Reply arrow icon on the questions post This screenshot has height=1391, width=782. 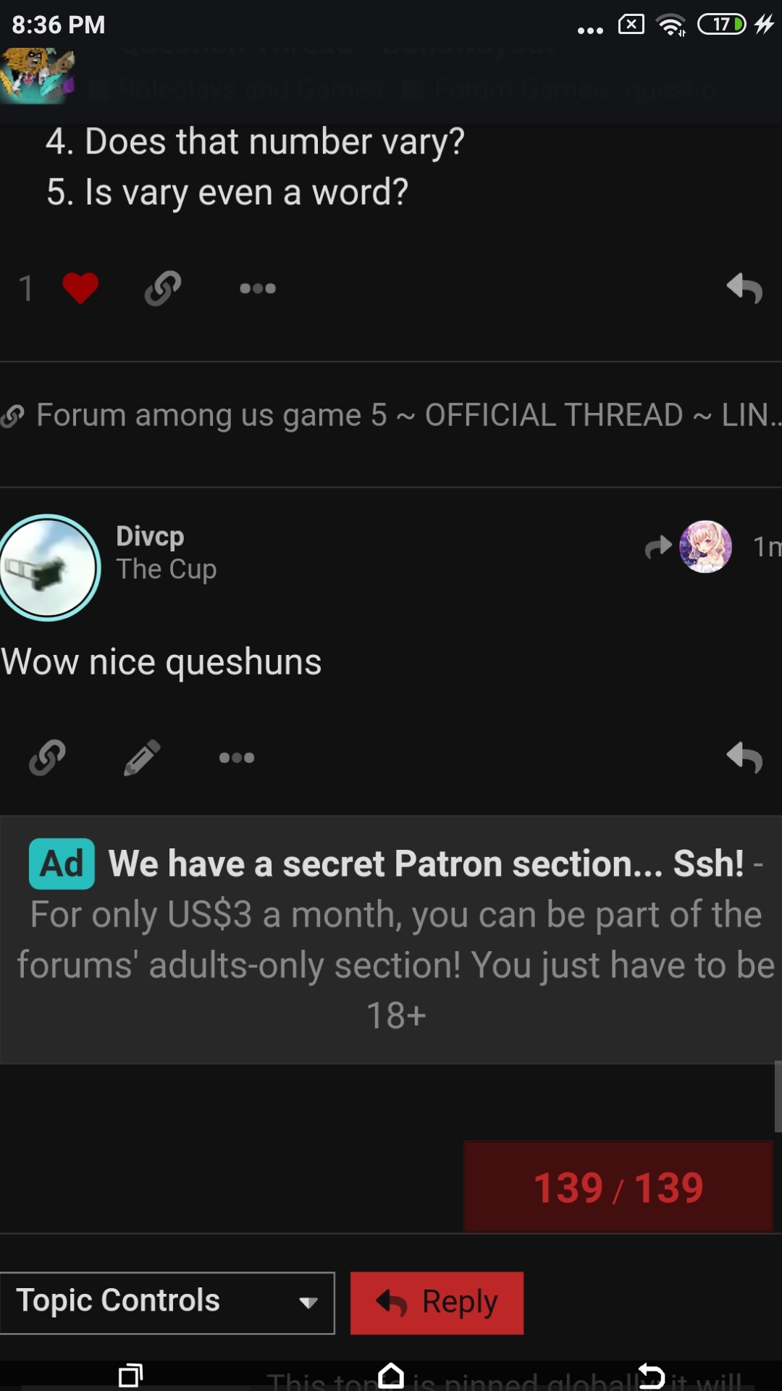coord(744,288)
